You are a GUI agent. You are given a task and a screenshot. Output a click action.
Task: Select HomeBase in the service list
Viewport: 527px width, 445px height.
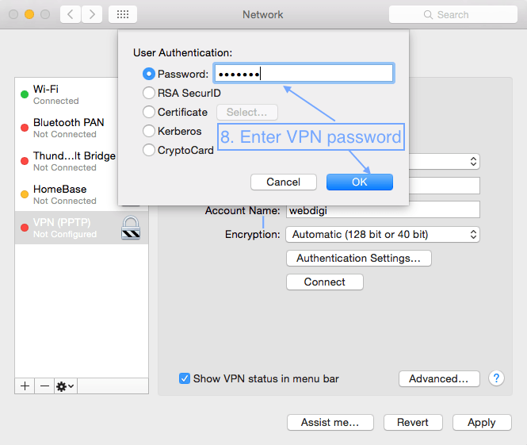(67, 194)
